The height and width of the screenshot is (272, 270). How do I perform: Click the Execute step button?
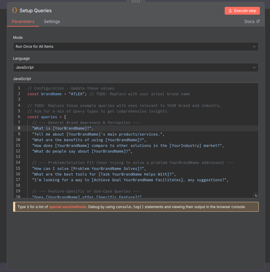click(x=242, y=11)
